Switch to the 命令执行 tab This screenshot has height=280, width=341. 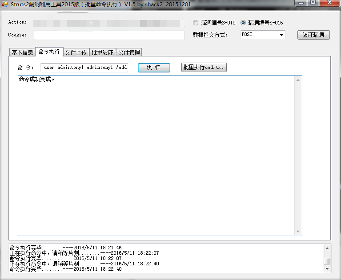(x=49, y=52)
